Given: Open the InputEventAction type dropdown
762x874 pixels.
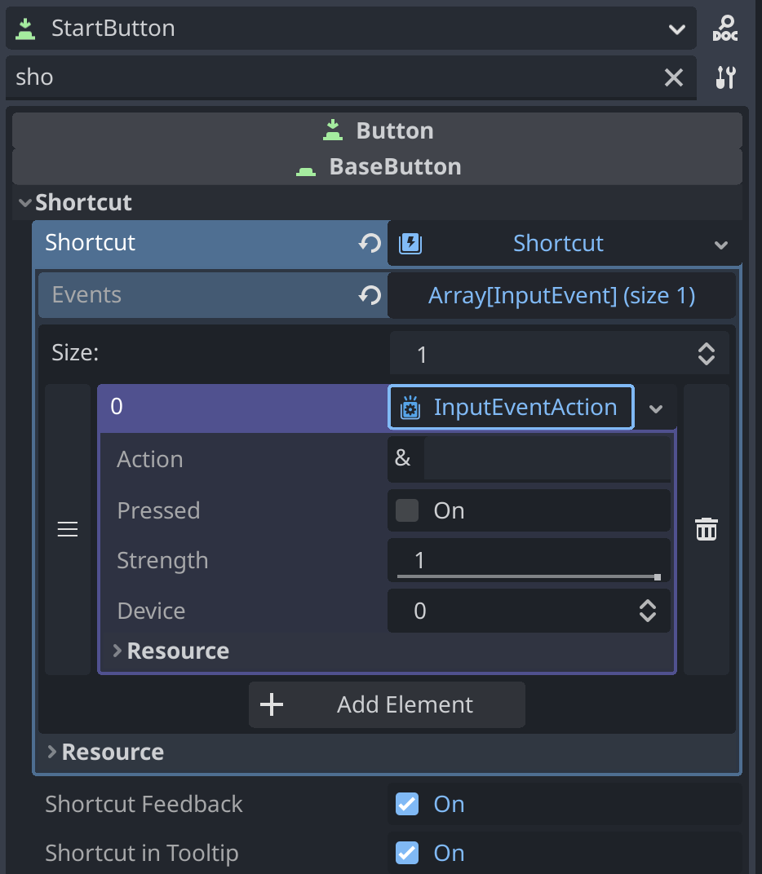Looking at the screenshot, I should (657, 407).
